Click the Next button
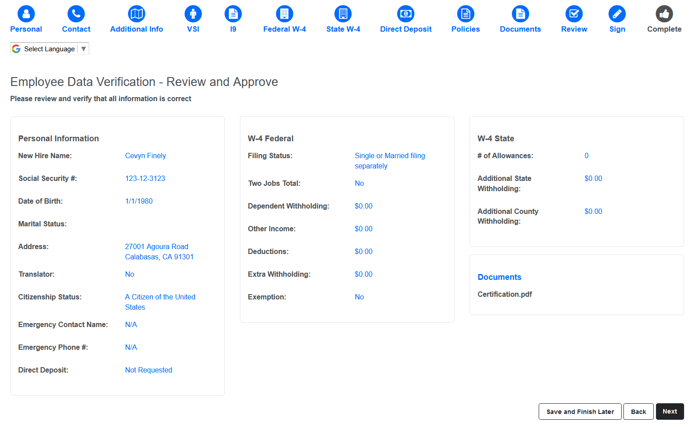 pos(670,412)
